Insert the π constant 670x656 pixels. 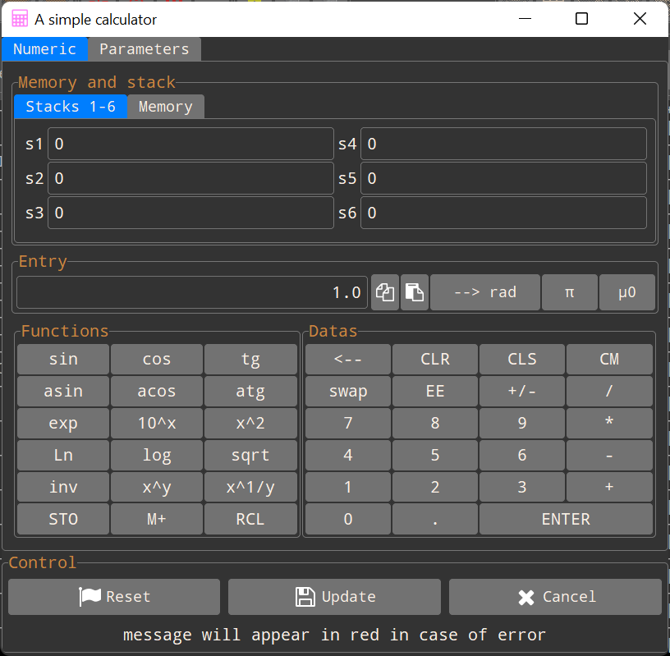[569, 292]
